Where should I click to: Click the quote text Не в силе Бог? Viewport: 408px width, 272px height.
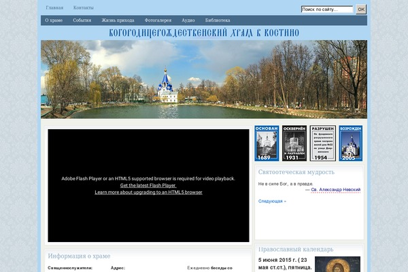click(286, 184)
